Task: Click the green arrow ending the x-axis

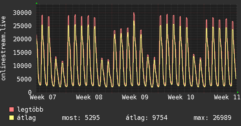Action: point(238,92)
